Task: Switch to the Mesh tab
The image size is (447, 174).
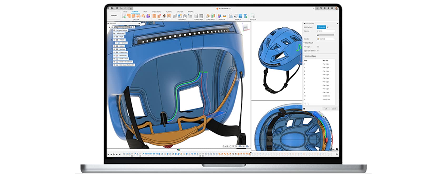Action: click(x=145, y=12)
